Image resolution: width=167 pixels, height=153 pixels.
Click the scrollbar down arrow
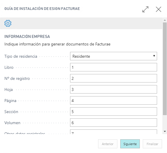pos(165,131)
